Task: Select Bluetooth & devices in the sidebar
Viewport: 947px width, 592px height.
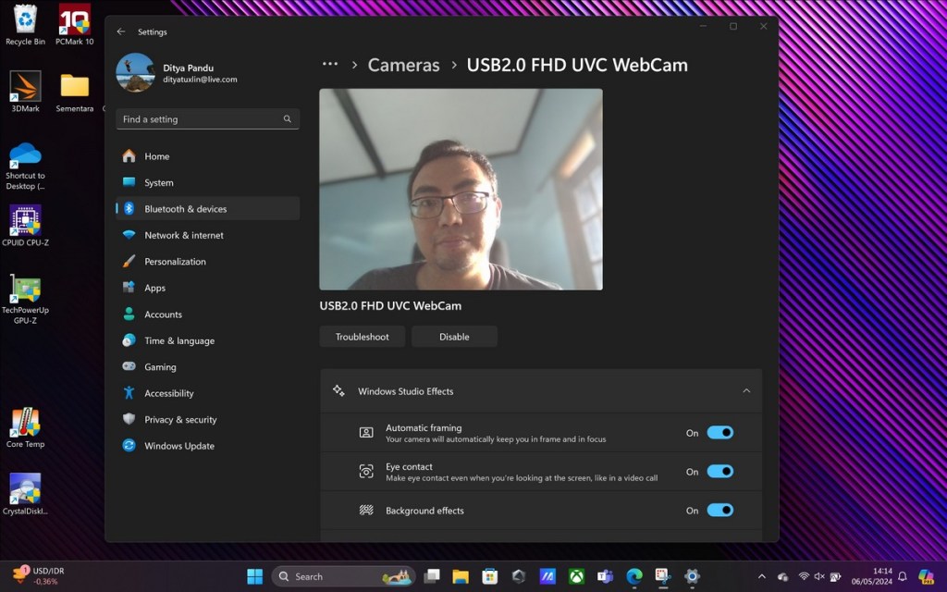Action: pos(186,208)
